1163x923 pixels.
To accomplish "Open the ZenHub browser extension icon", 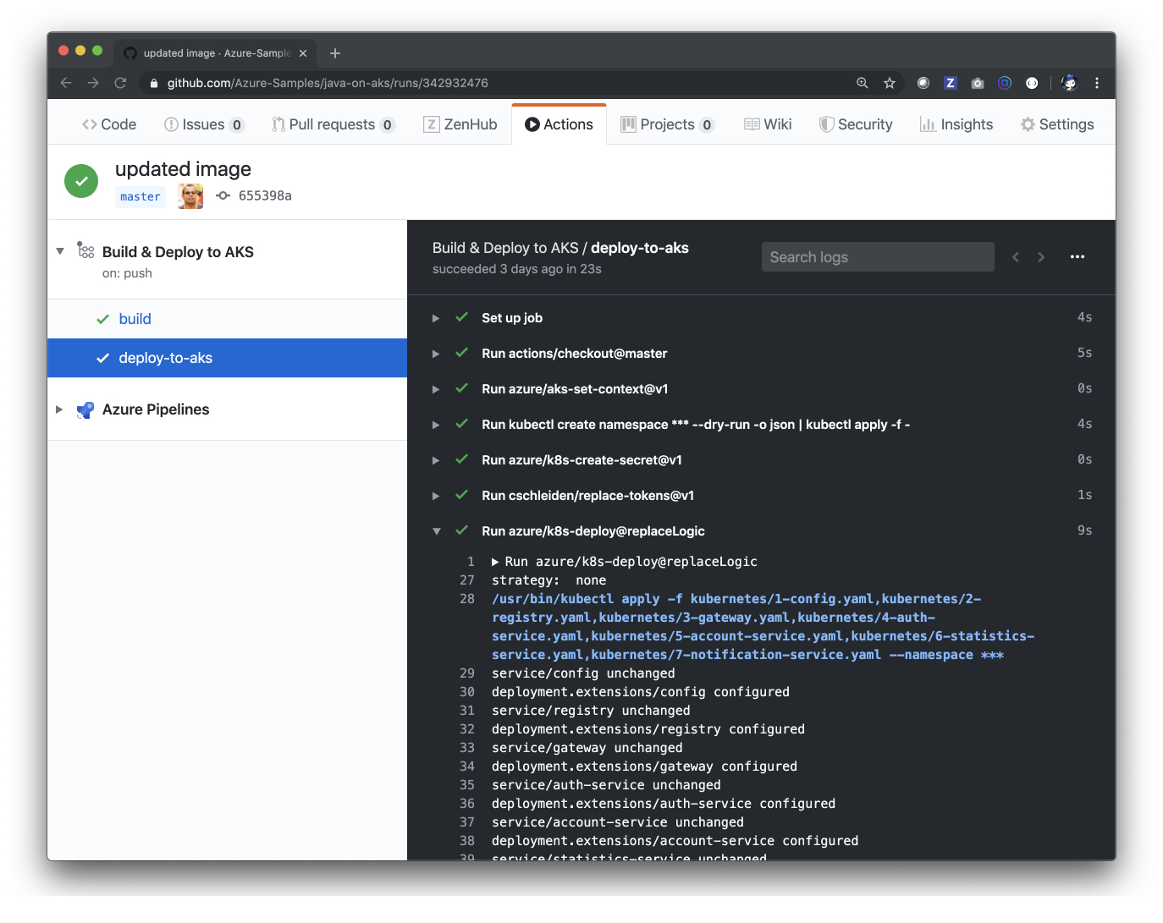I will (x=951, y=83).
